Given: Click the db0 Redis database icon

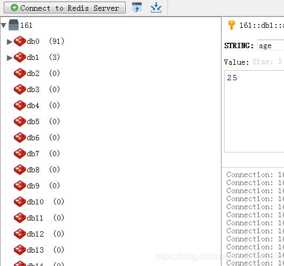Looking at the screenshot, I should tap(20, 41).
